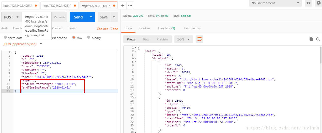Open the Save button dropdown arrow
Screen dimensions: 322x133
click(x=114, y=17)
